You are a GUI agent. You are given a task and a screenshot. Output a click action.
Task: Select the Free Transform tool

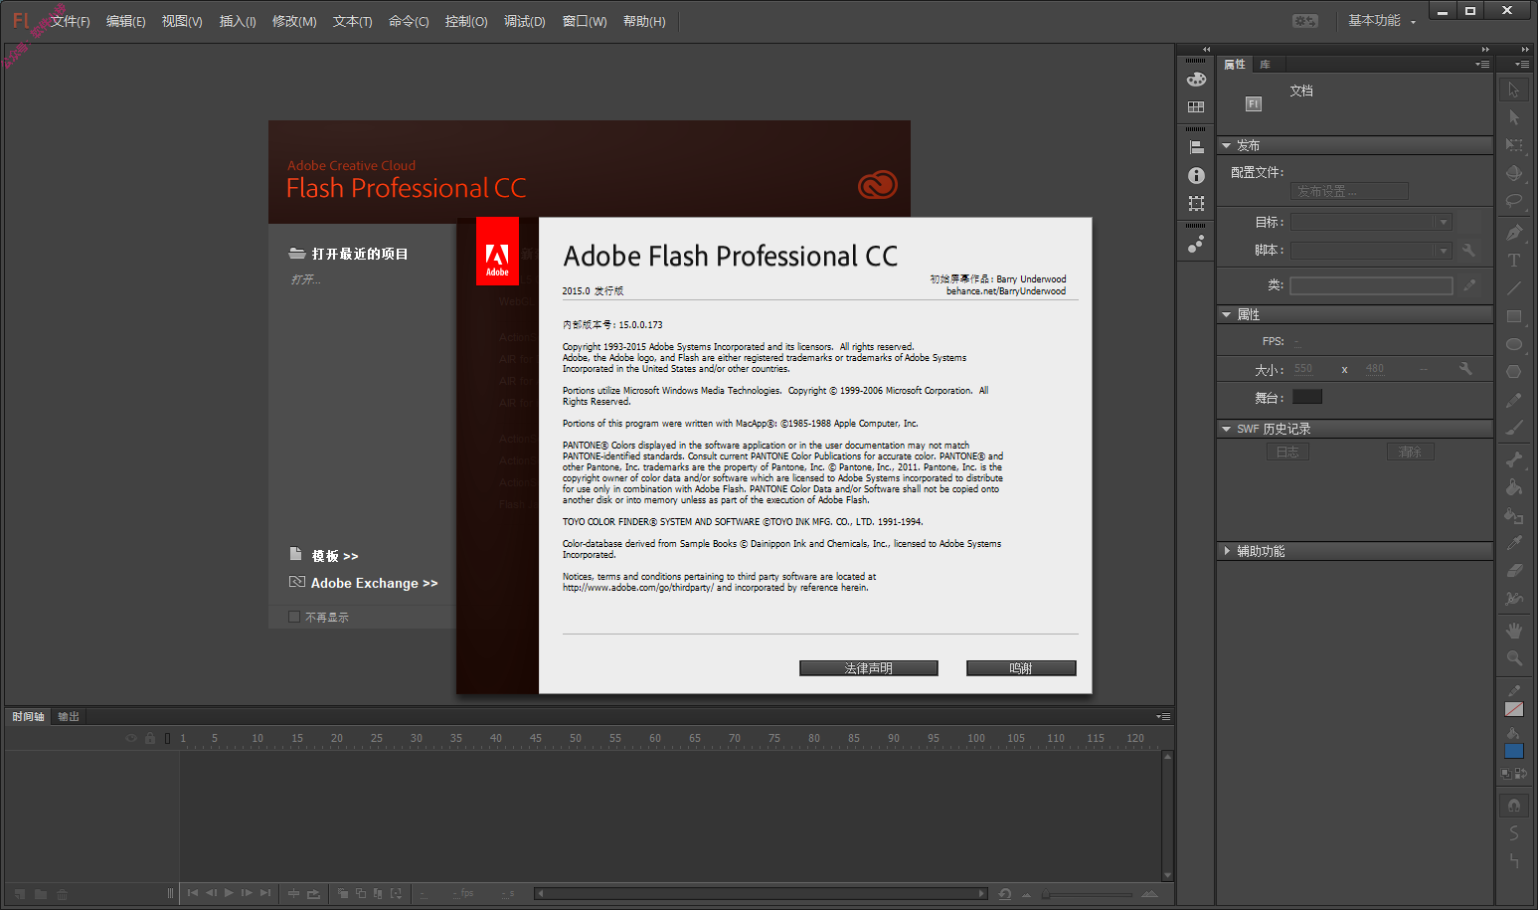[x=1513, y=145]
